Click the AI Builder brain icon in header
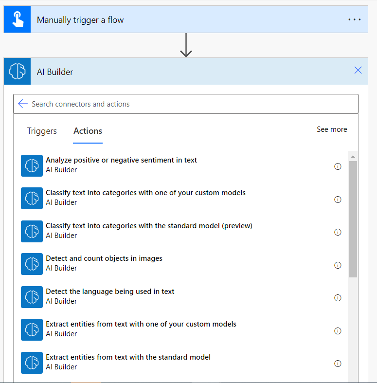Viewport: 377px width, 383px height. (x=18, y=71)
